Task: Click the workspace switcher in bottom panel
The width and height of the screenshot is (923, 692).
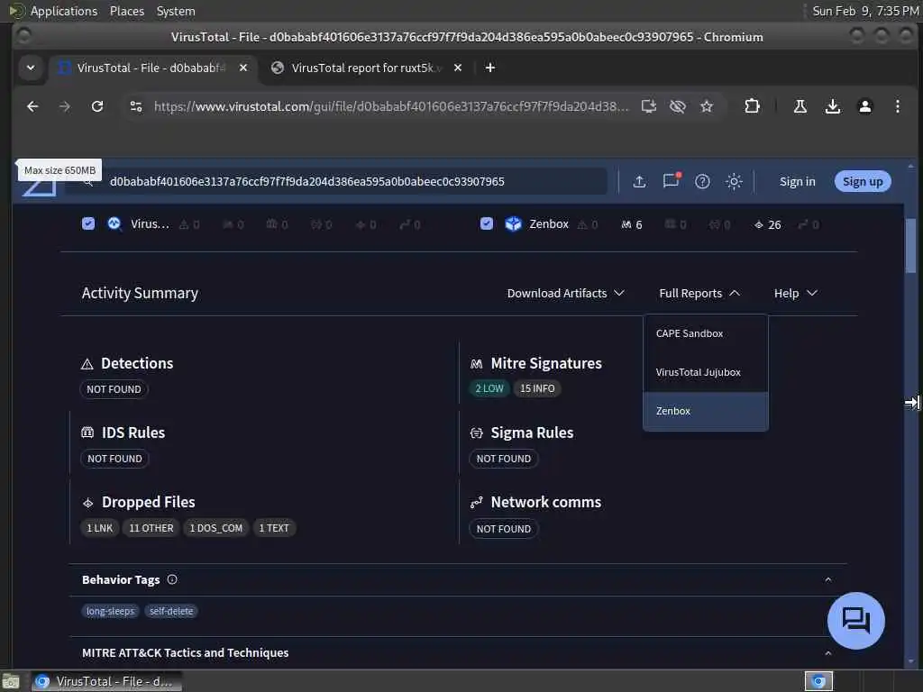Action: pos(818,681)
